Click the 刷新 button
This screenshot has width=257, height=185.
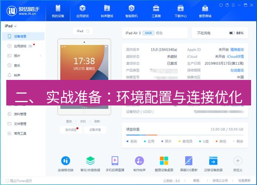[x=97, y=121]
